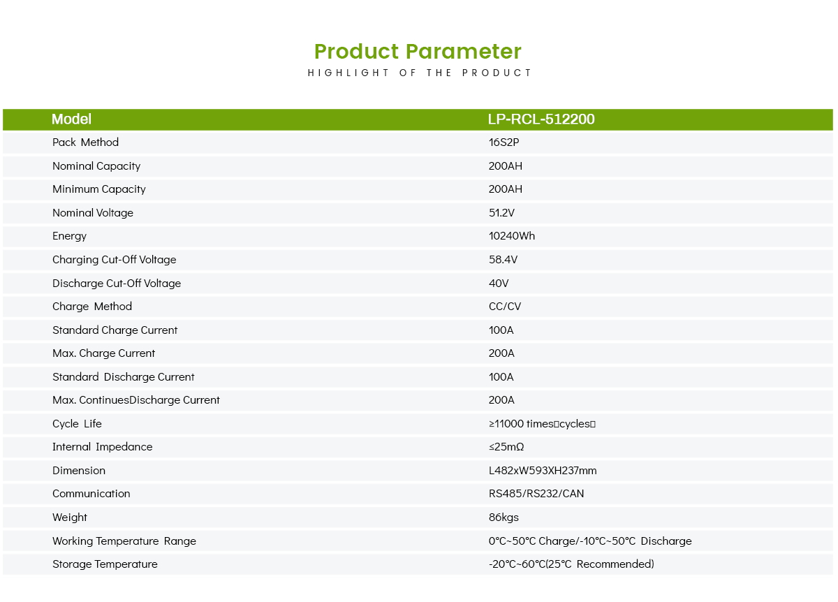The image size is (838, 602).
Task: Click the 16S2P pack method value
Action: 503,142
